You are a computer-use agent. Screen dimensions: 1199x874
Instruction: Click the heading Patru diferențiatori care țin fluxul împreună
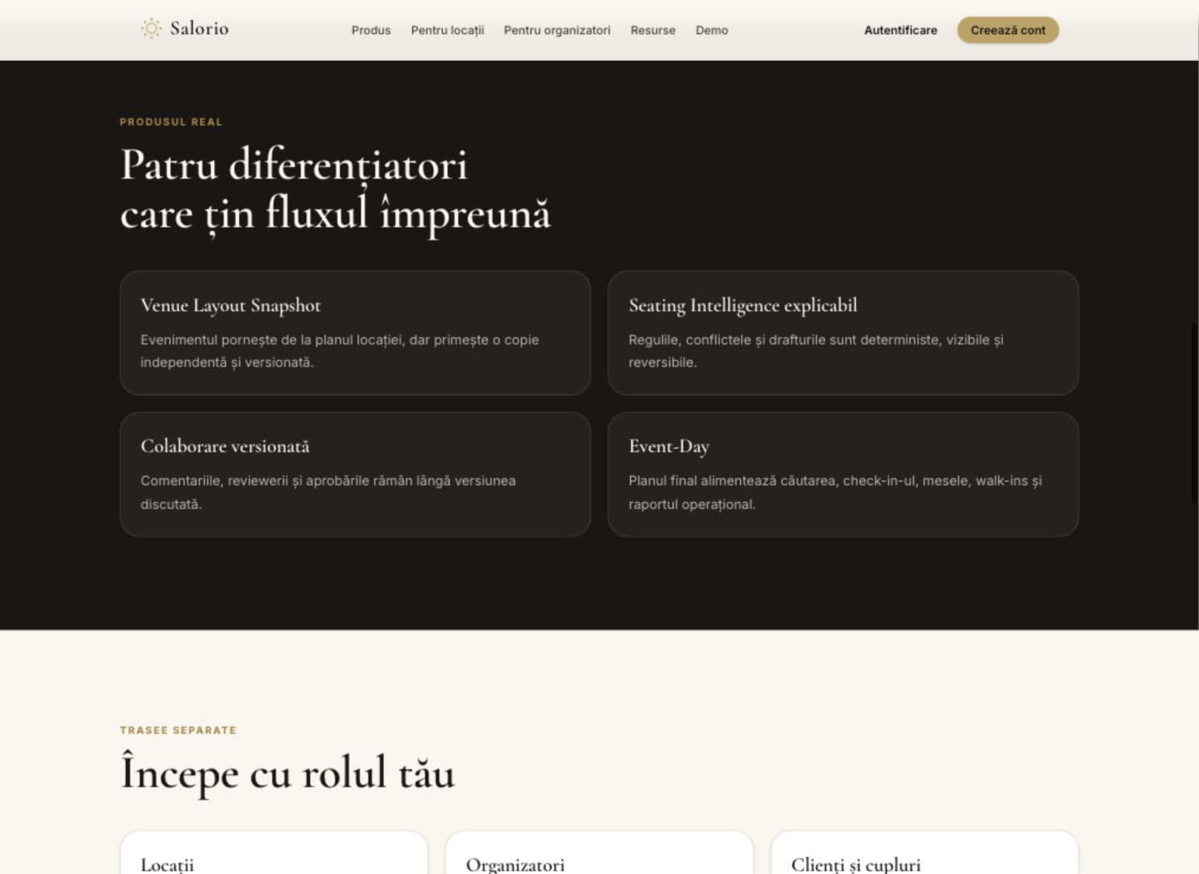pyautogui.click(x=335, y=190)
